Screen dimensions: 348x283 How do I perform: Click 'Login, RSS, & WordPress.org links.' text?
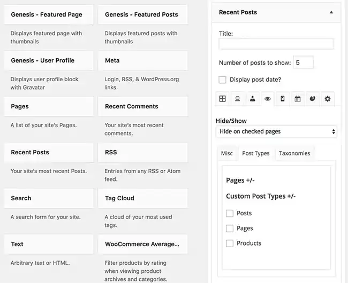[x=141, y=83]
